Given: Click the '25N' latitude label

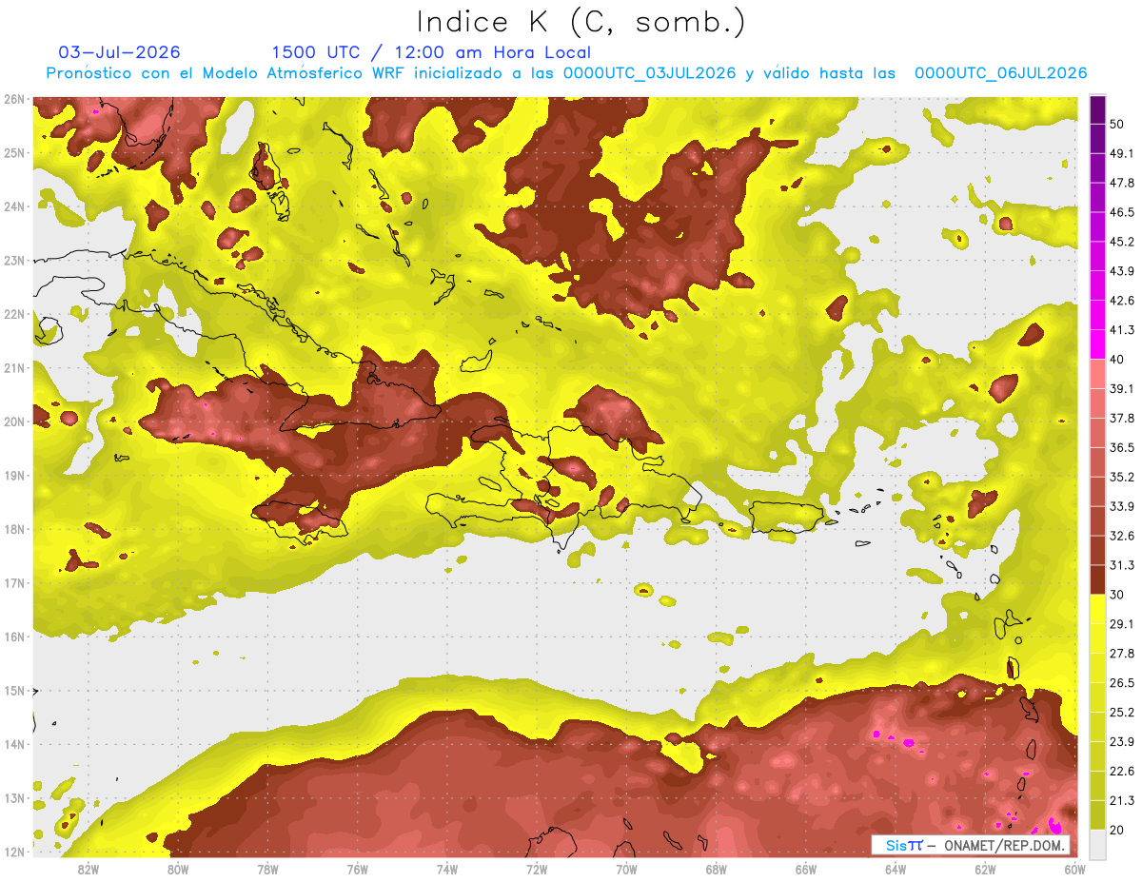Looking at the screenshot, I should click(13, 153).
